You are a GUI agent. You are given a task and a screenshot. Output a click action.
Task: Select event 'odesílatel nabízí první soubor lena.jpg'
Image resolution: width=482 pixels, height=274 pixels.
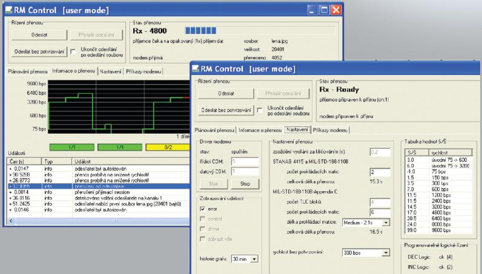pos(99,204)
